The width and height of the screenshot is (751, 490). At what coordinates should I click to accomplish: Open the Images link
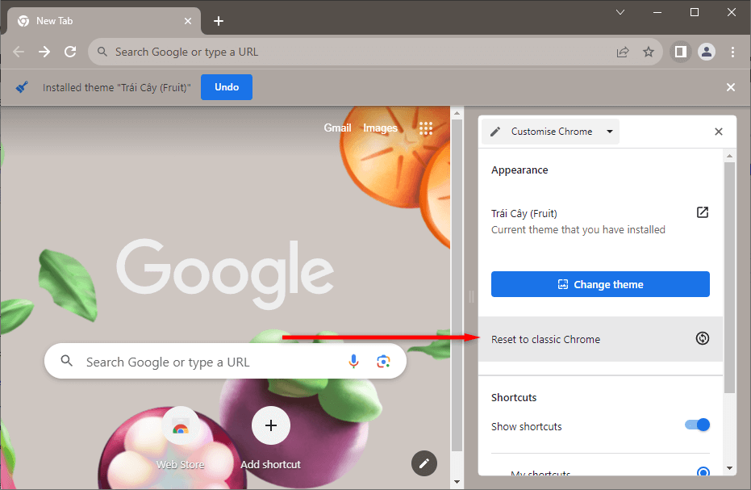tap(380, 128)
